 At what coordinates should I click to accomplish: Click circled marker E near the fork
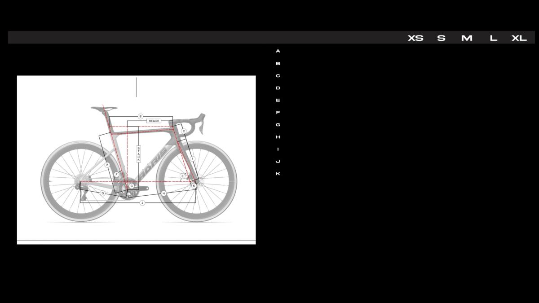(x=182, y=176)
